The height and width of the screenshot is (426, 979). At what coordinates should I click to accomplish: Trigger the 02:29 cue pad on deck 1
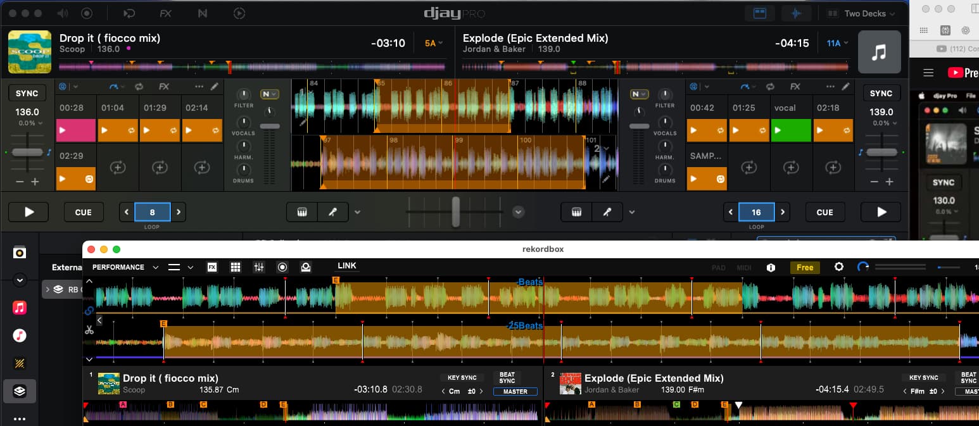coord(76,179)
